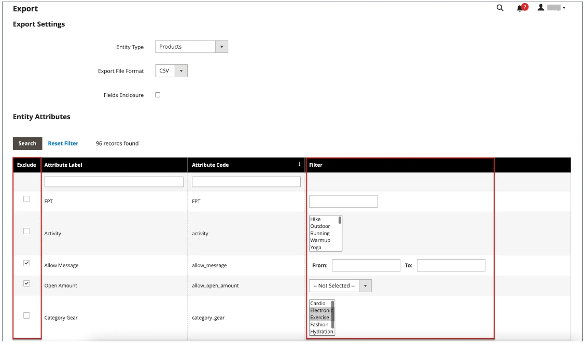Image resolution: width=587 pixels, height=345 pixels.
Task: Uncheck Exclude for Allow Message
Action: click(26, 263)
